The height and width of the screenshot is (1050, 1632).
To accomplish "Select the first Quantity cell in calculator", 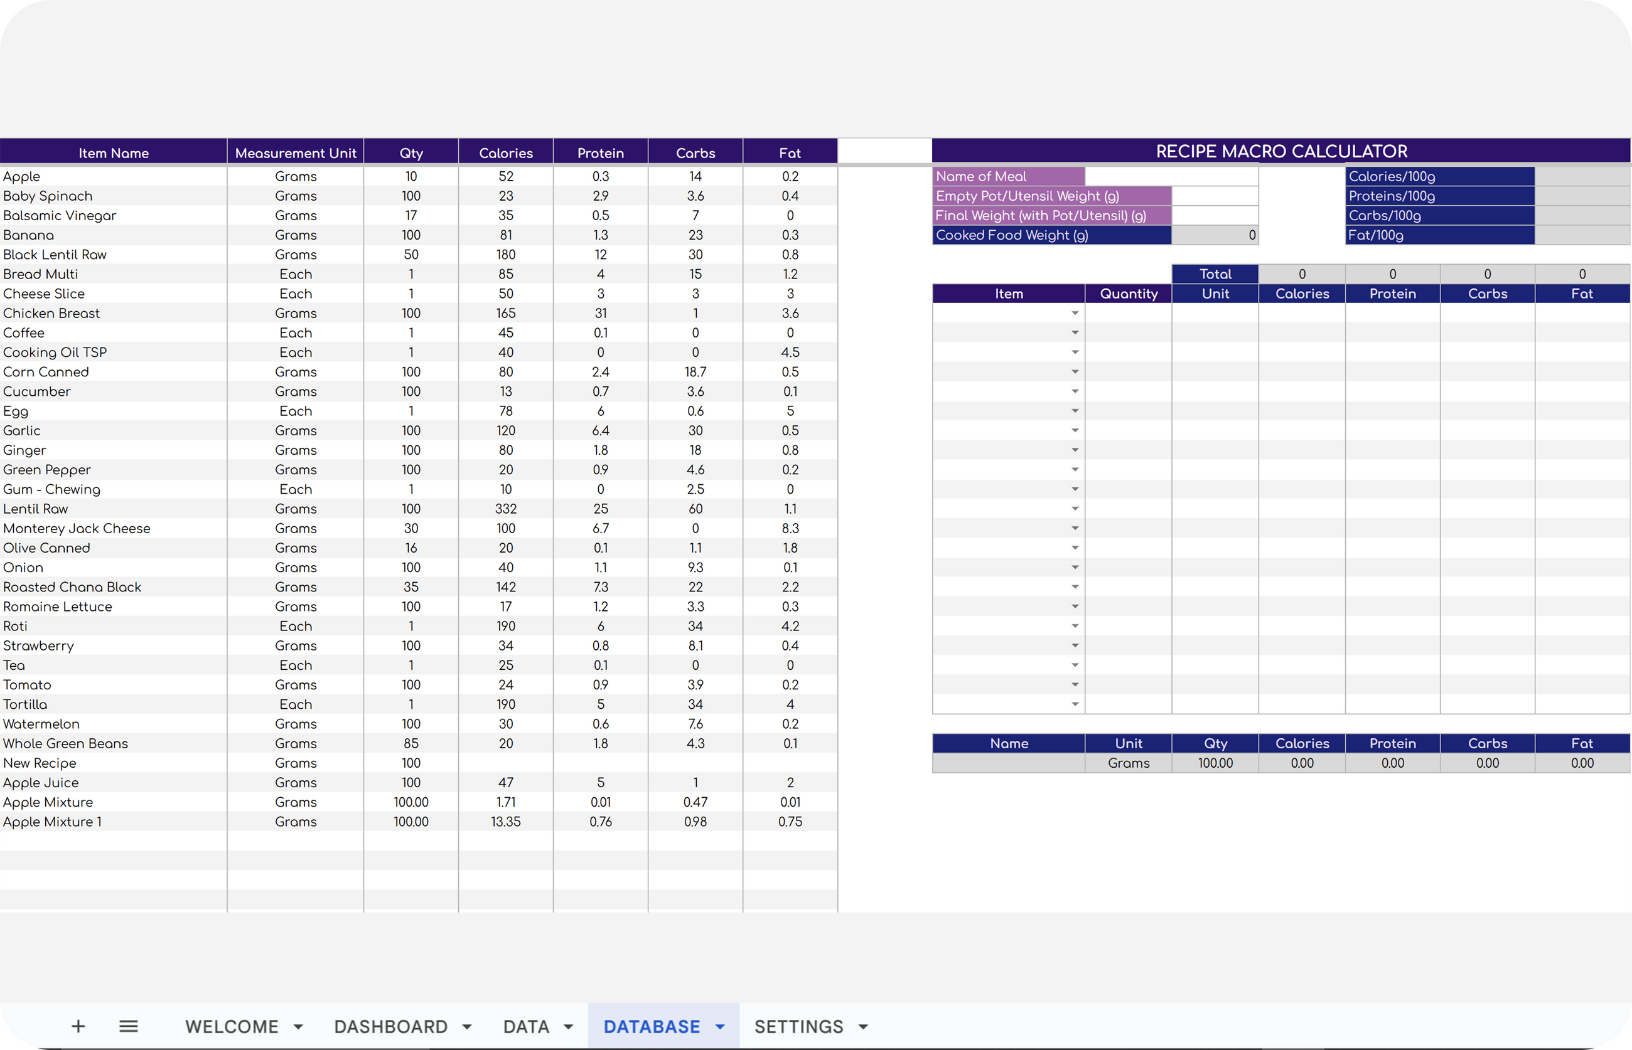I will click(x=1128, y=314).
